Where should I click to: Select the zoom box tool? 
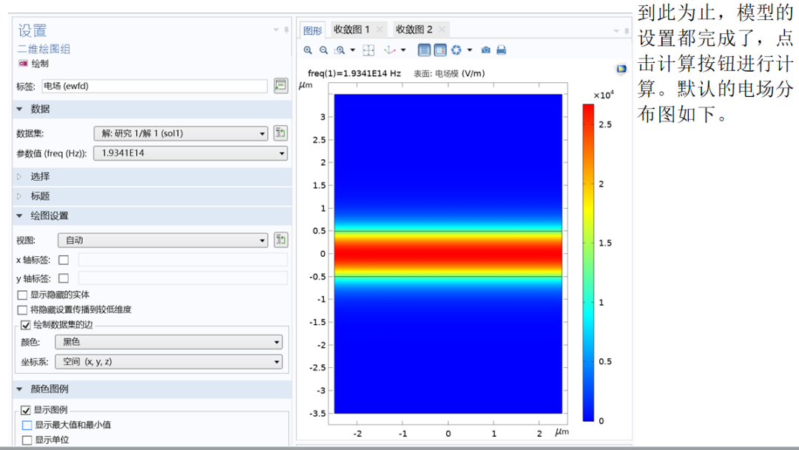(x=340, y=50)
